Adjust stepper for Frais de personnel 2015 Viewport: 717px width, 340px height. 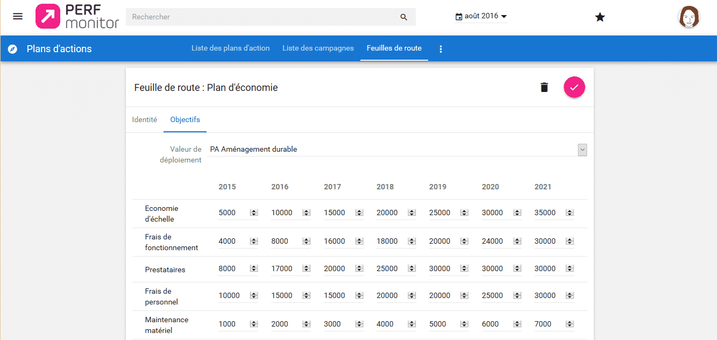point(254,296)
